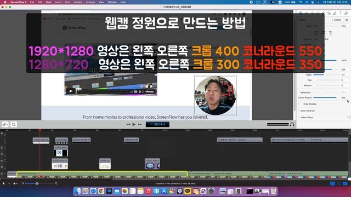The image size is (351, 197).
Task: Click the crop tool icon below canvas
Action: coord(14,124)
